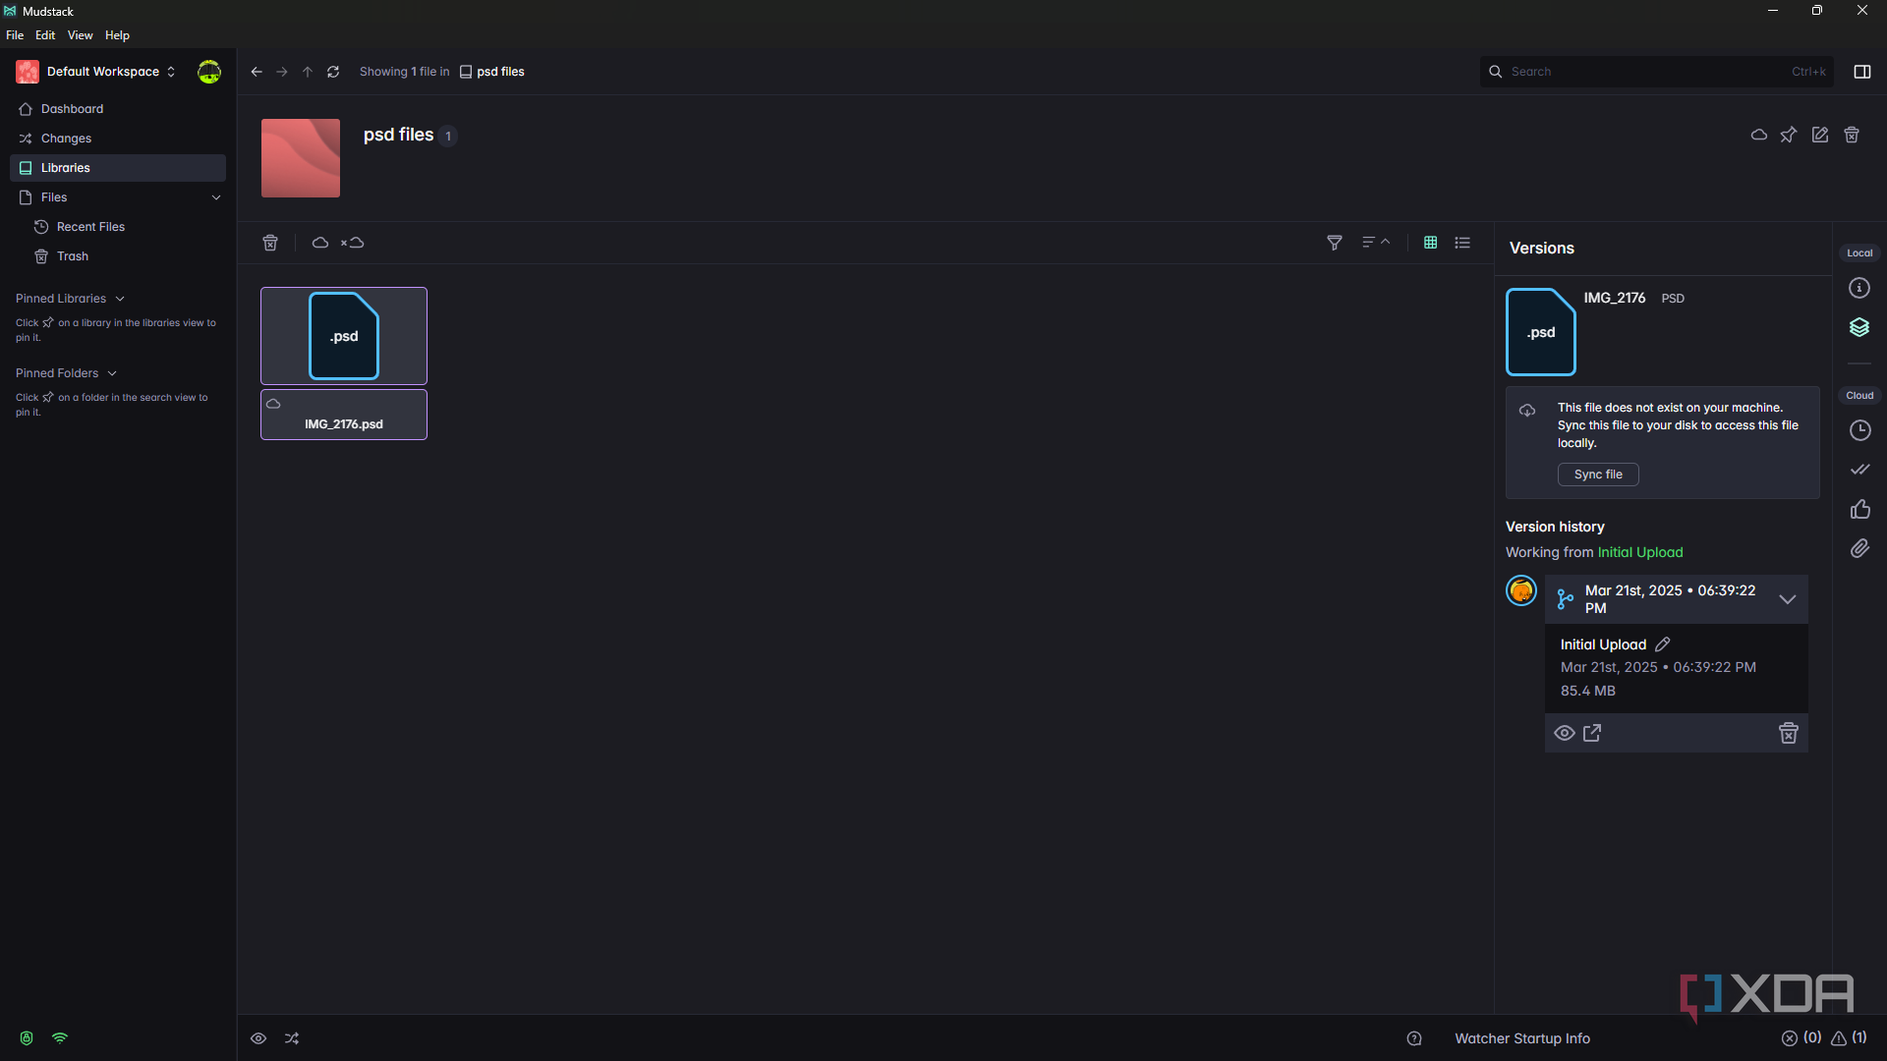1887x1061 pixels.
Task: Click the green shield status icon
Action: pyautogui.click(x=27, y=1038)
